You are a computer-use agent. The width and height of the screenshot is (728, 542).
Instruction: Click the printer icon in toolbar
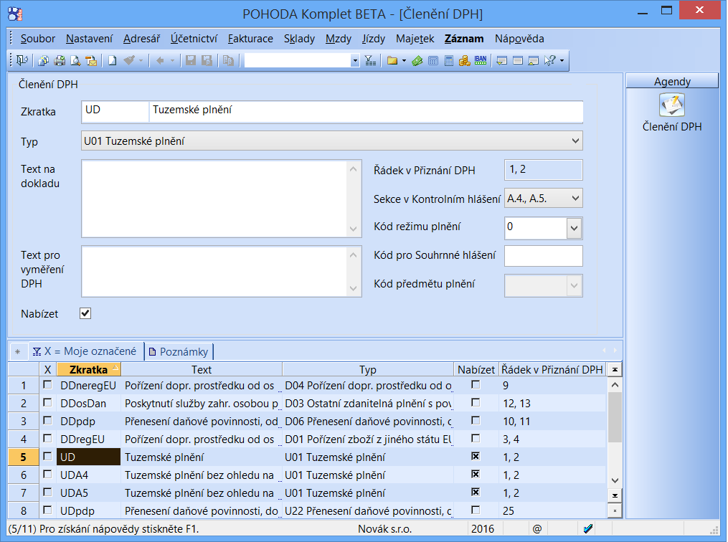pos(60,60)
